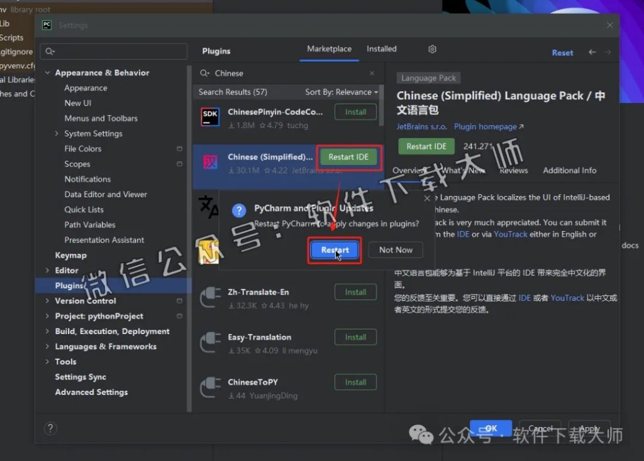Clear the Chinese search using the X icon
Image resolution: width=644 pixels, height=461 pixels.
[372, 73]
